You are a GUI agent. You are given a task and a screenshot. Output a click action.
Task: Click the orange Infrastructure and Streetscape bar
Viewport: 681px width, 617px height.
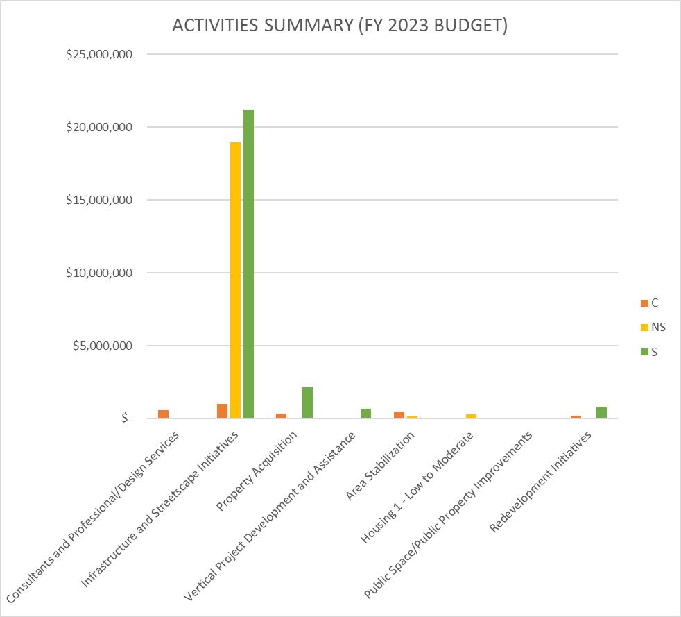(222, 411)
